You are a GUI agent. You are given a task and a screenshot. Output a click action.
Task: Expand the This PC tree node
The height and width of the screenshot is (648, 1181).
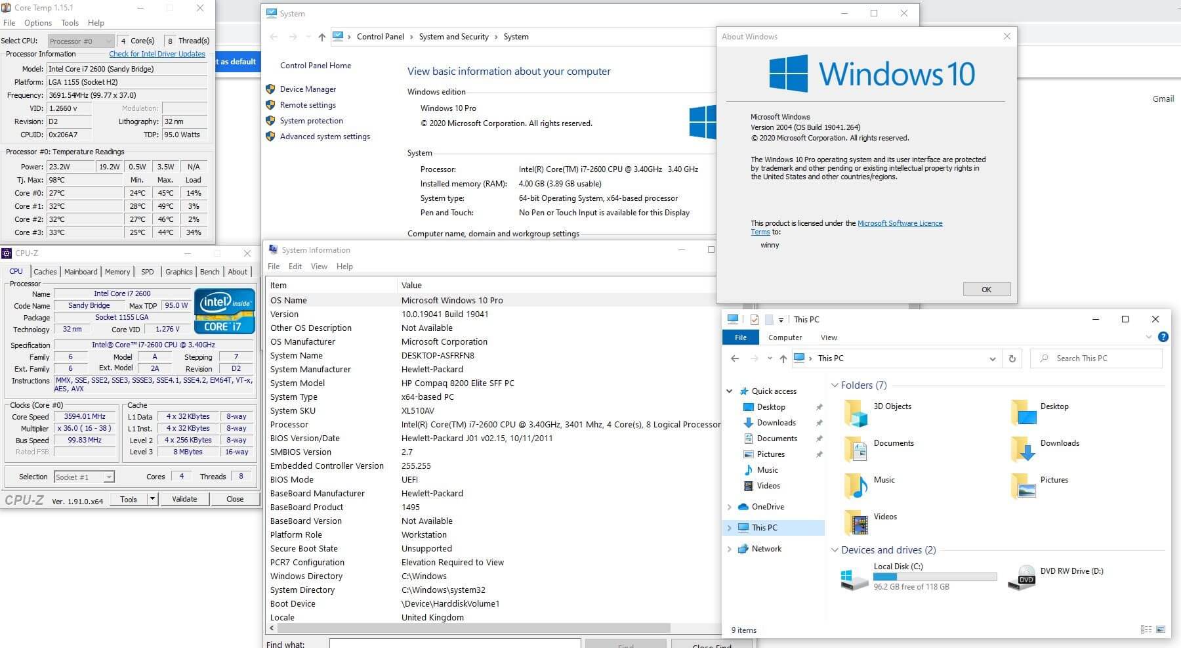729,528
